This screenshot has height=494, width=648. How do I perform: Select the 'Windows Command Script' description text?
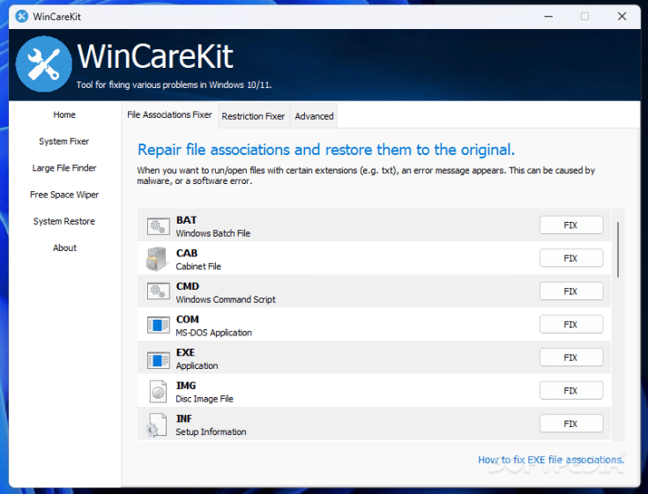pyautogui.click(x=226, y=299)
